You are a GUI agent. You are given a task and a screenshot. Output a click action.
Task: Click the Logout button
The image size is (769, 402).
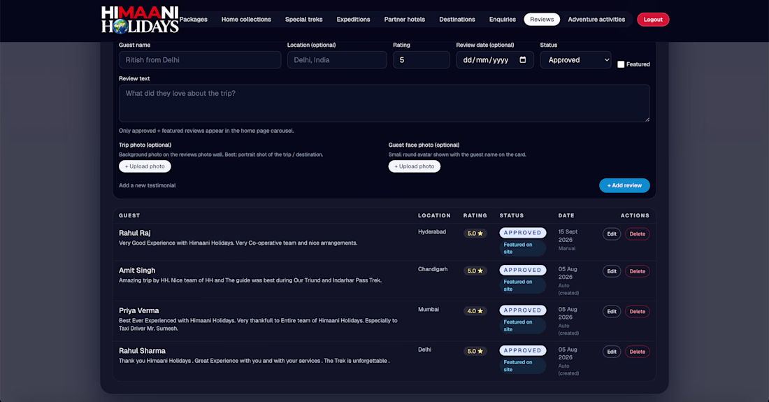tap(653, 20)
